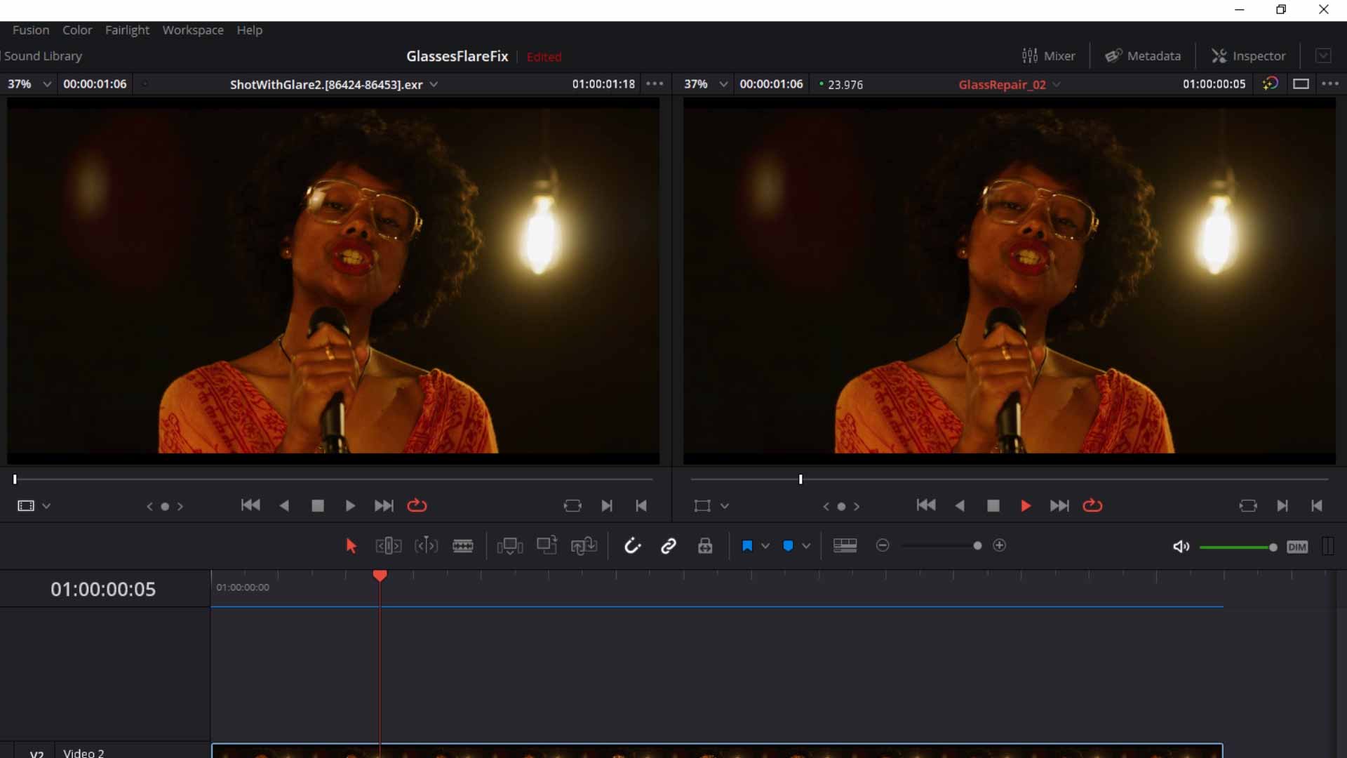Open source viewer 37% zoom dropdown

(29, 84)
